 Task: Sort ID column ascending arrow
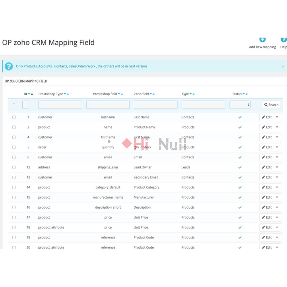(32, 94)
